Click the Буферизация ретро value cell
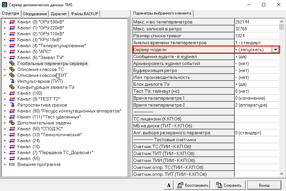Image resolution: width=286 pixels, height=191 pixels. click(x=256, y=70)
